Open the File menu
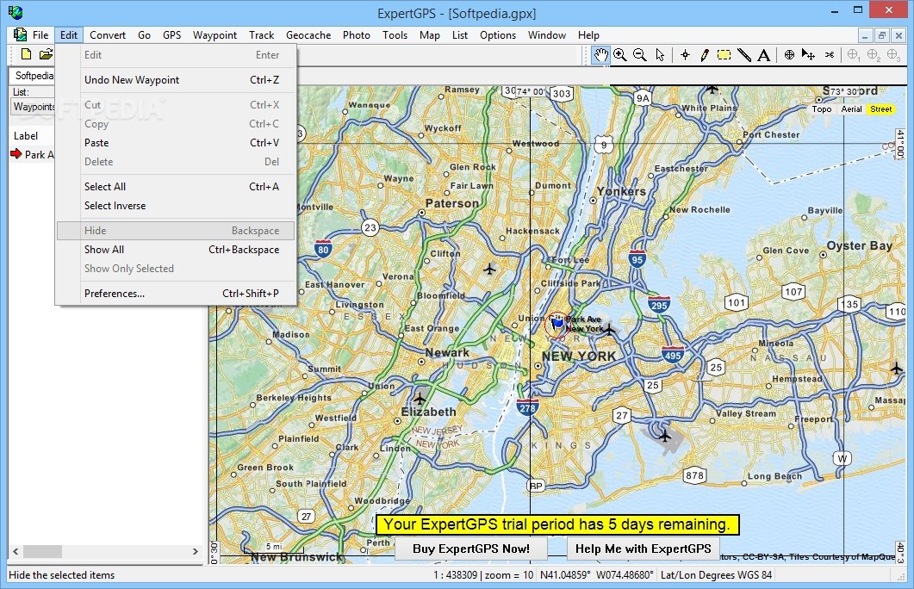 (x=40, y=35)
